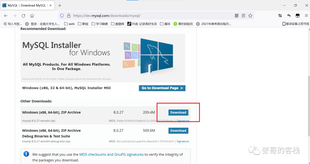Go back with the browser back arrow

pyautogui.click(x=6, y=16)
